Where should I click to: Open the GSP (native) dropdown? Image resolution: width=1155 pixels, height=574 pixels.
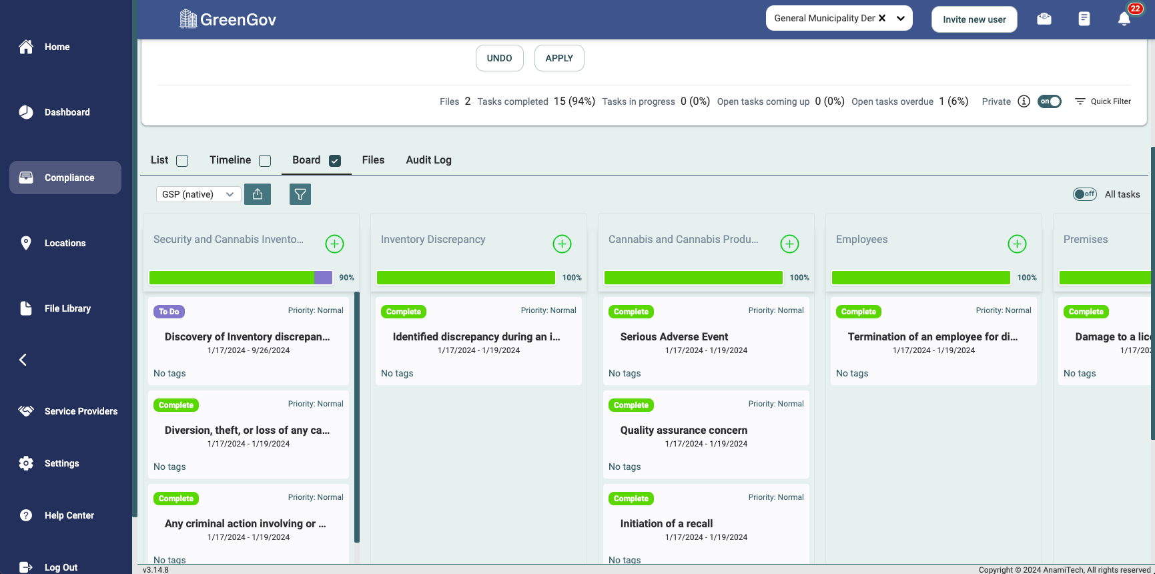point(198,194)
